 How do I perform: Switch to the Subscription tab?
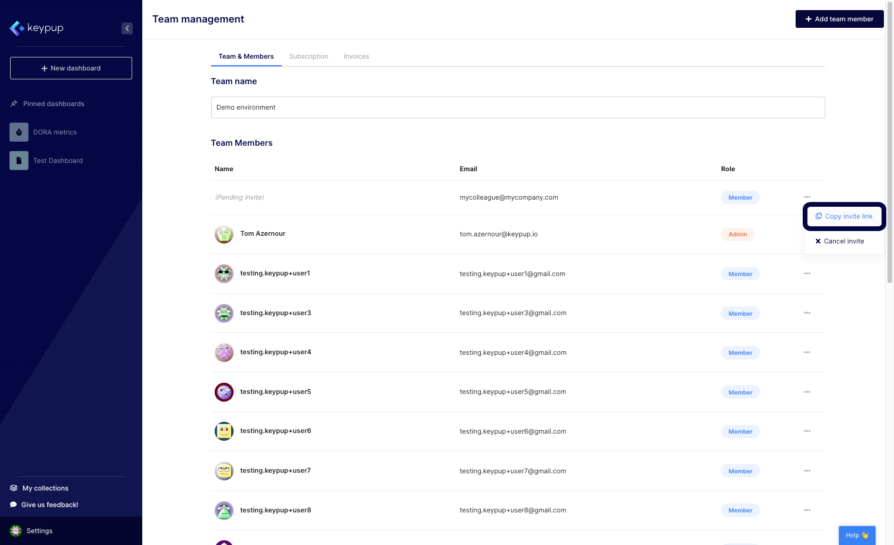[309, 56]
